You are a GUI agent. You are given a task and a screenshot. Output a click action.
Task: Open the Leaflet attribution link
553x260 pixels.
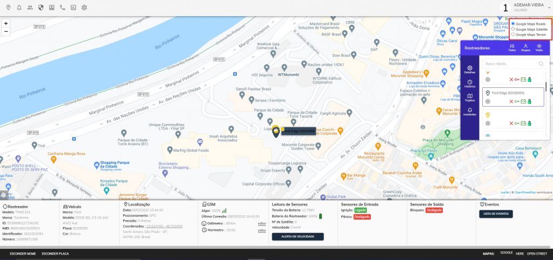click(x=506, y=193)
